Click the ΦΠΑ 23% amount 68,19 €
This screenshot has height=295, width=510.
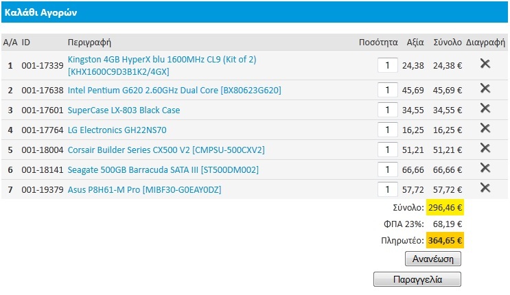(448, 224)
